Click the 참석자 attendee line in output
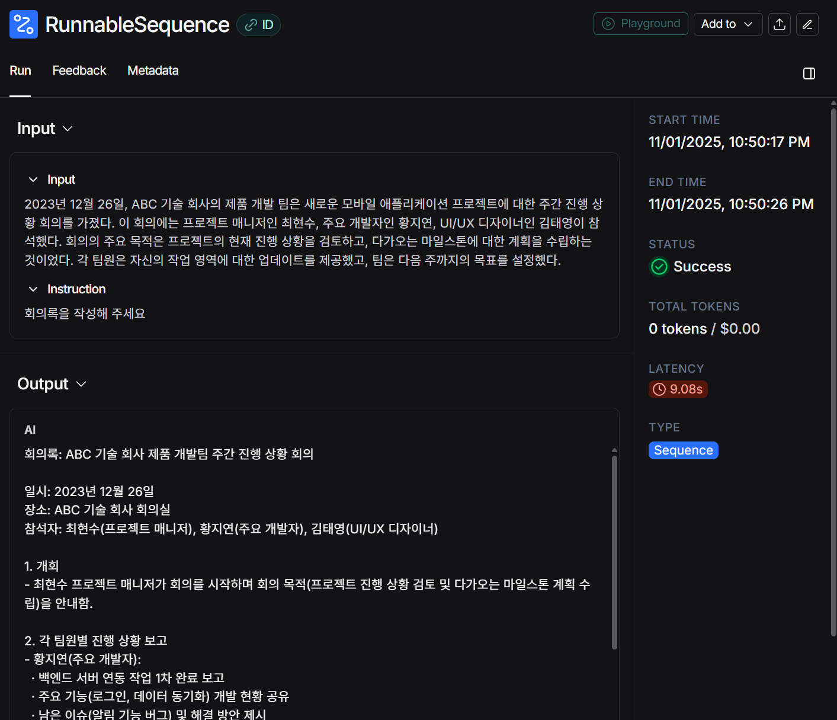The height and width of the screenshot is (720, 837). (231, 529)
